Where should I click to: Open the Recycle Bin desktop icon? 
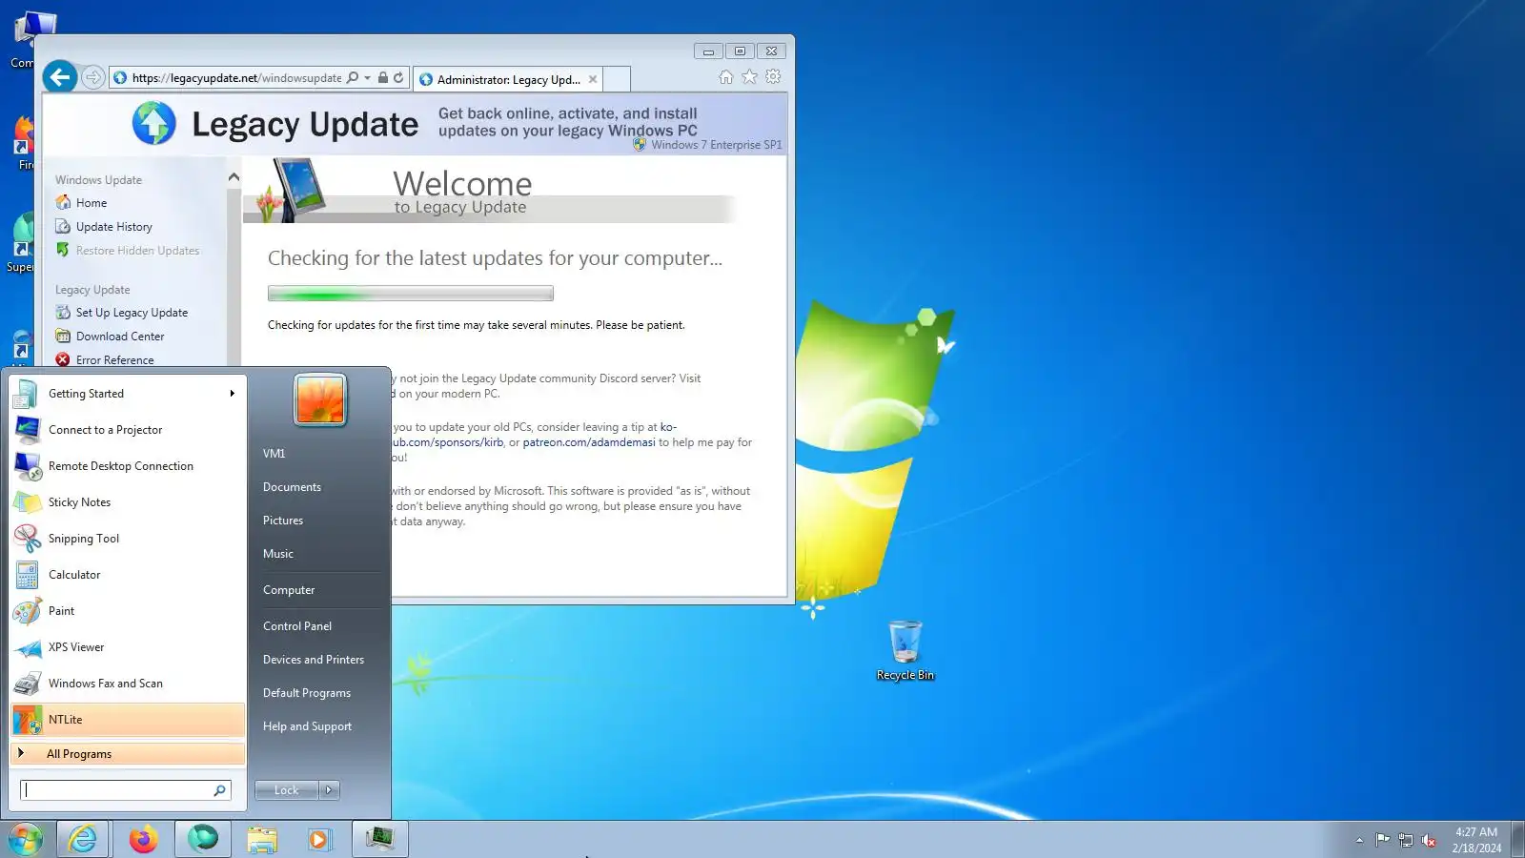click(905, 650)
